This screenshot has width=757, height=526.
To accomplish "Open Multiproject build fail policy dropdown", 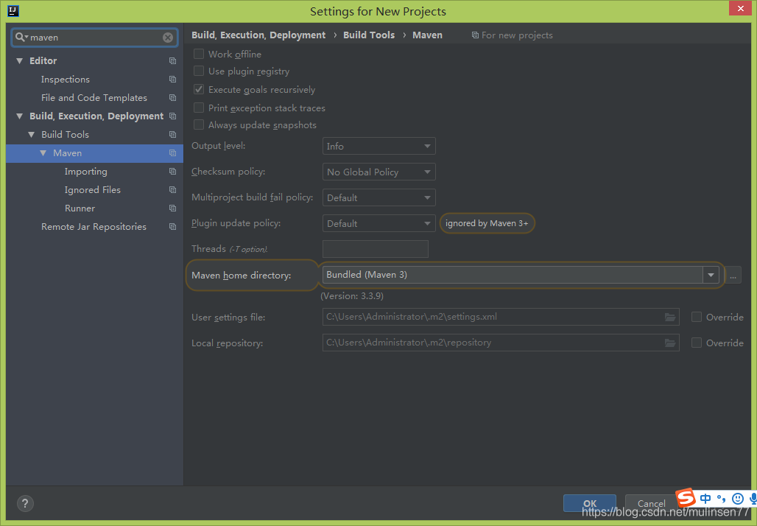I will (379, 197).
